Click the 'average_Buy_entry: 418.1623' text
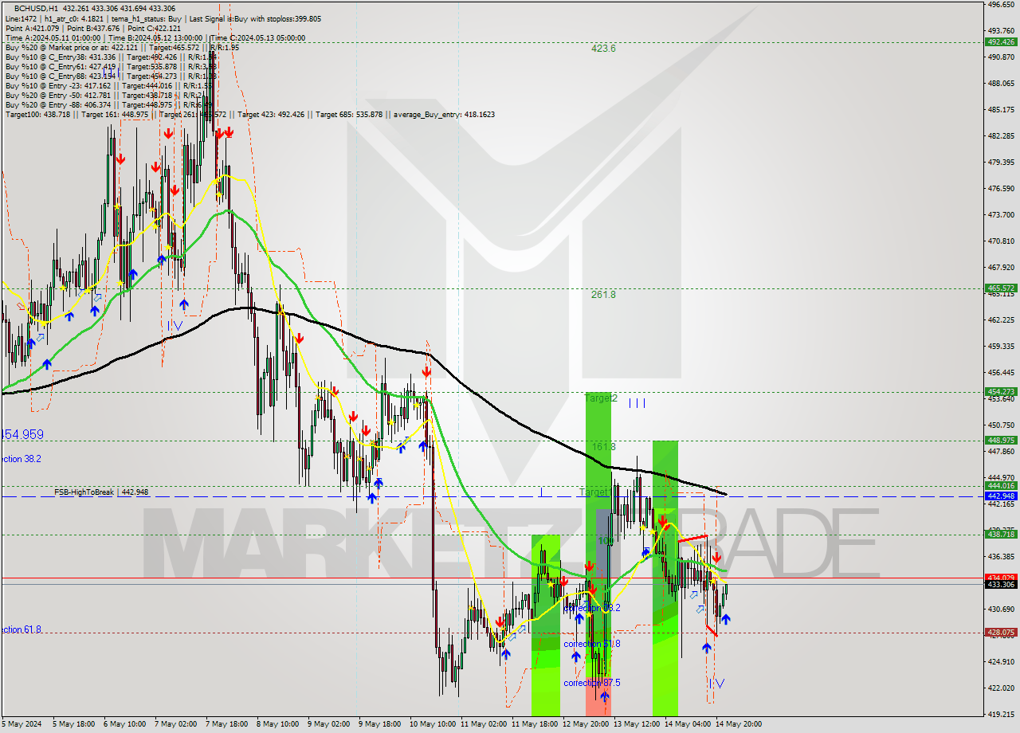The height and width of the screenshot is (733, 1020). [443, 115]
